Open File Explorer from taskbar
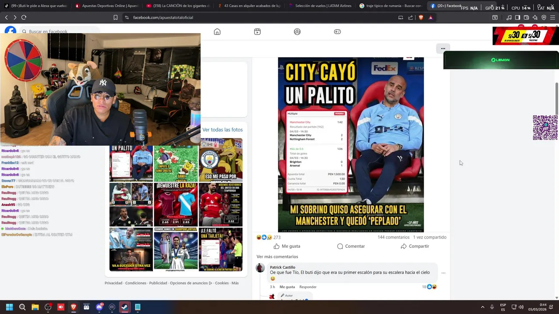This screenshot has width=559, height=314. tap(35, 307)
